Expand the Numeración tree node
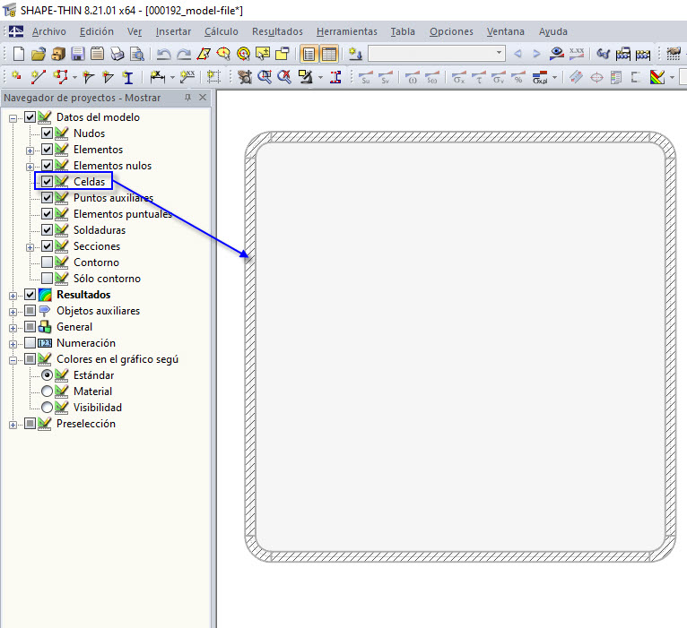The height and width of the screenshot is (628, 687). tap(13, 344)
